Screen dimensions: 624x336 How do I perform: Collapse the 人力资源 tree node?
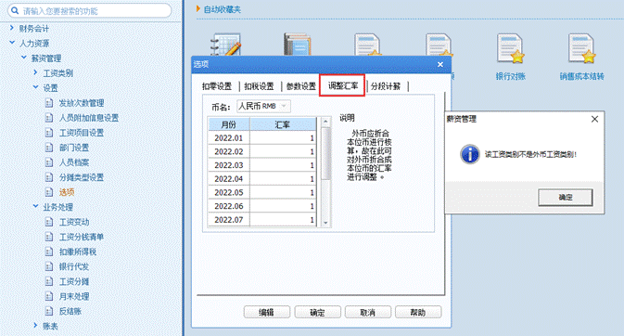coord(12,43)
